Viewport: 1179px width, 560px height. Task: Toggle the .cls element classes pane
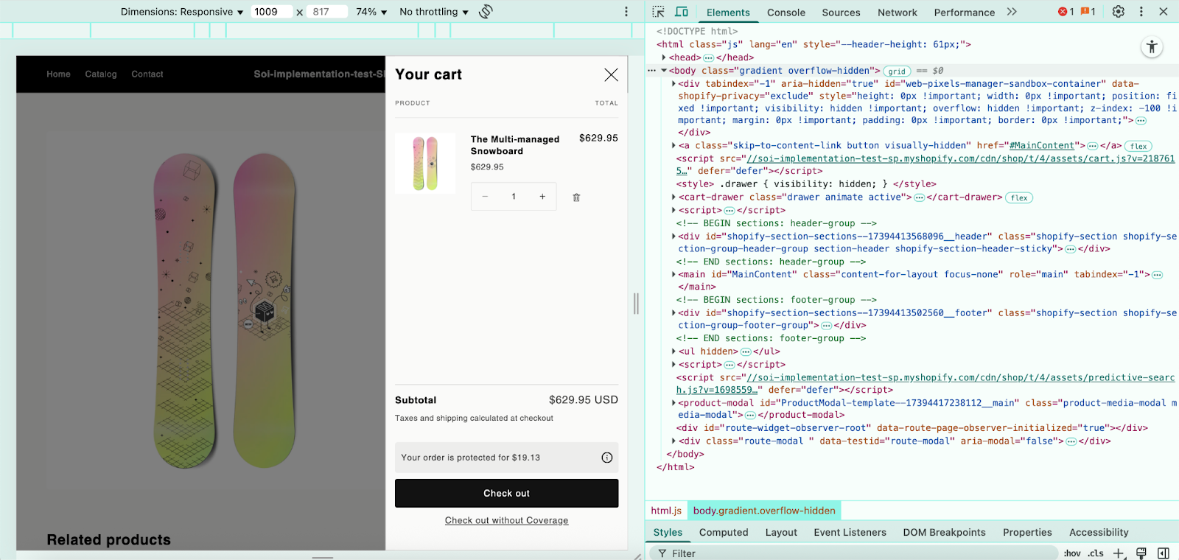click(x=1096, y=553)
